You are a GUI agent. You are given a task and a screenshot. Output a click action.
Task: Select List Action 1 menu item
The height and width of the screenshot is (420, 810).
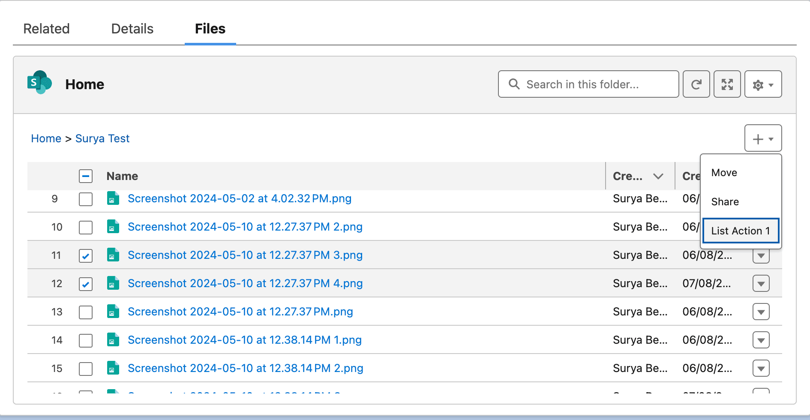point(740,231)
